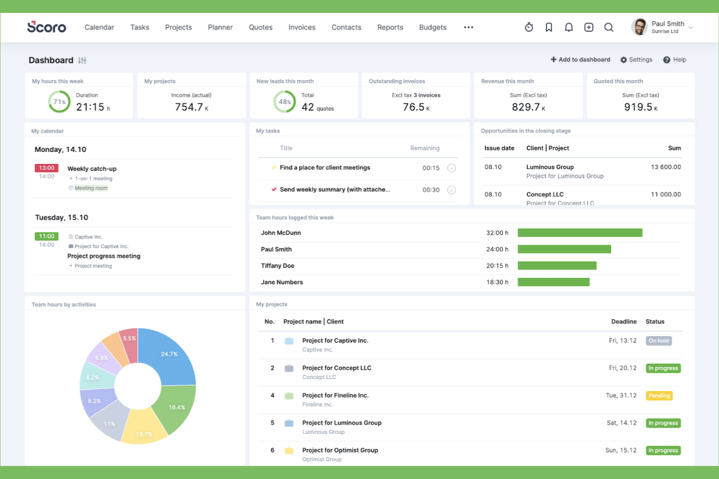Open the Calendar menu
719x479 pixels.
tap(99, 27)
